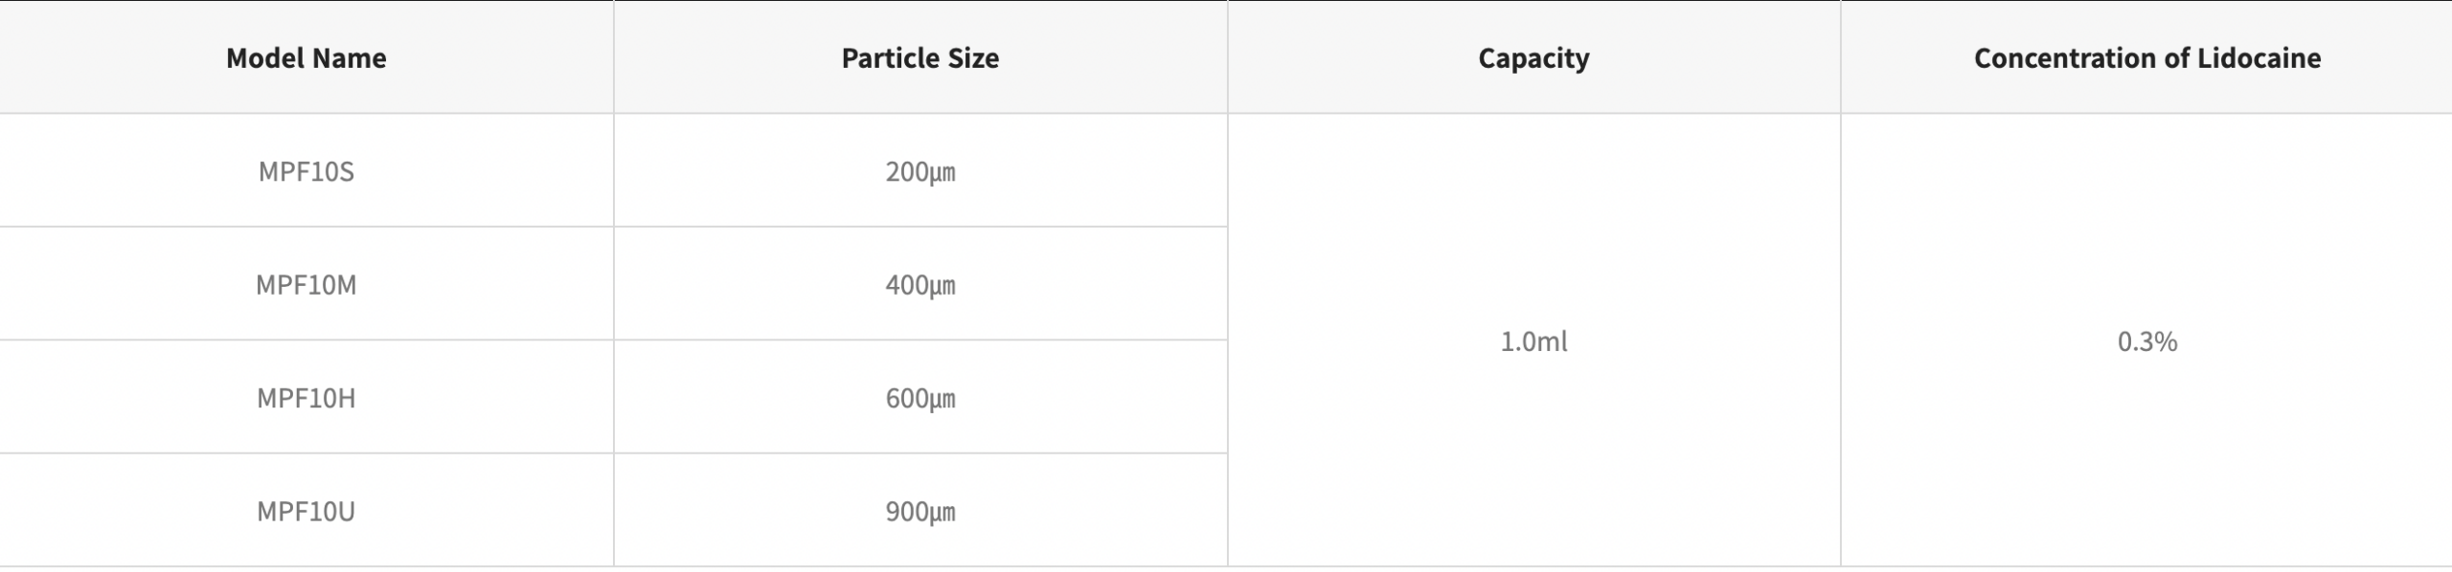Click the Model Name column header

(x=306, y=58)
